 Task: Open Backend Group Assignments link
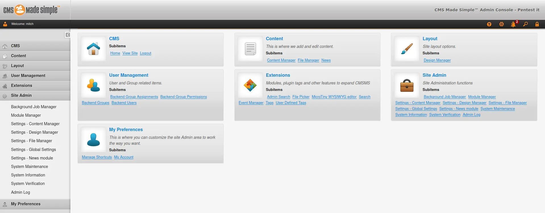134,97
